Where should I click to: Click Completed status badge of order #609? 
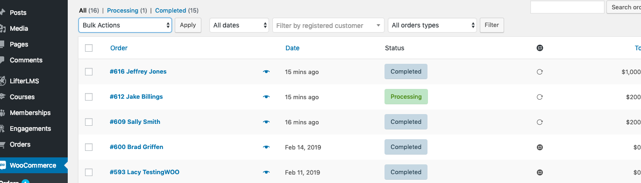[406, 122]
